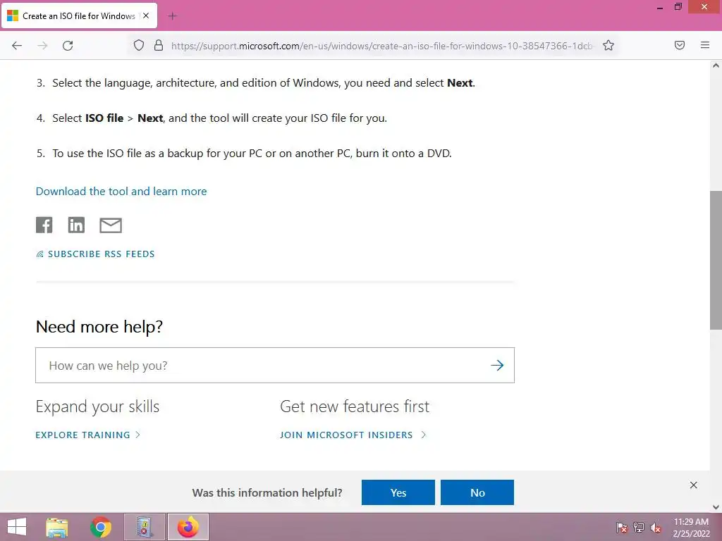Open File Explorer from taskbar
The width and height of the screenshot is (722, 541).
click(57, 527)
